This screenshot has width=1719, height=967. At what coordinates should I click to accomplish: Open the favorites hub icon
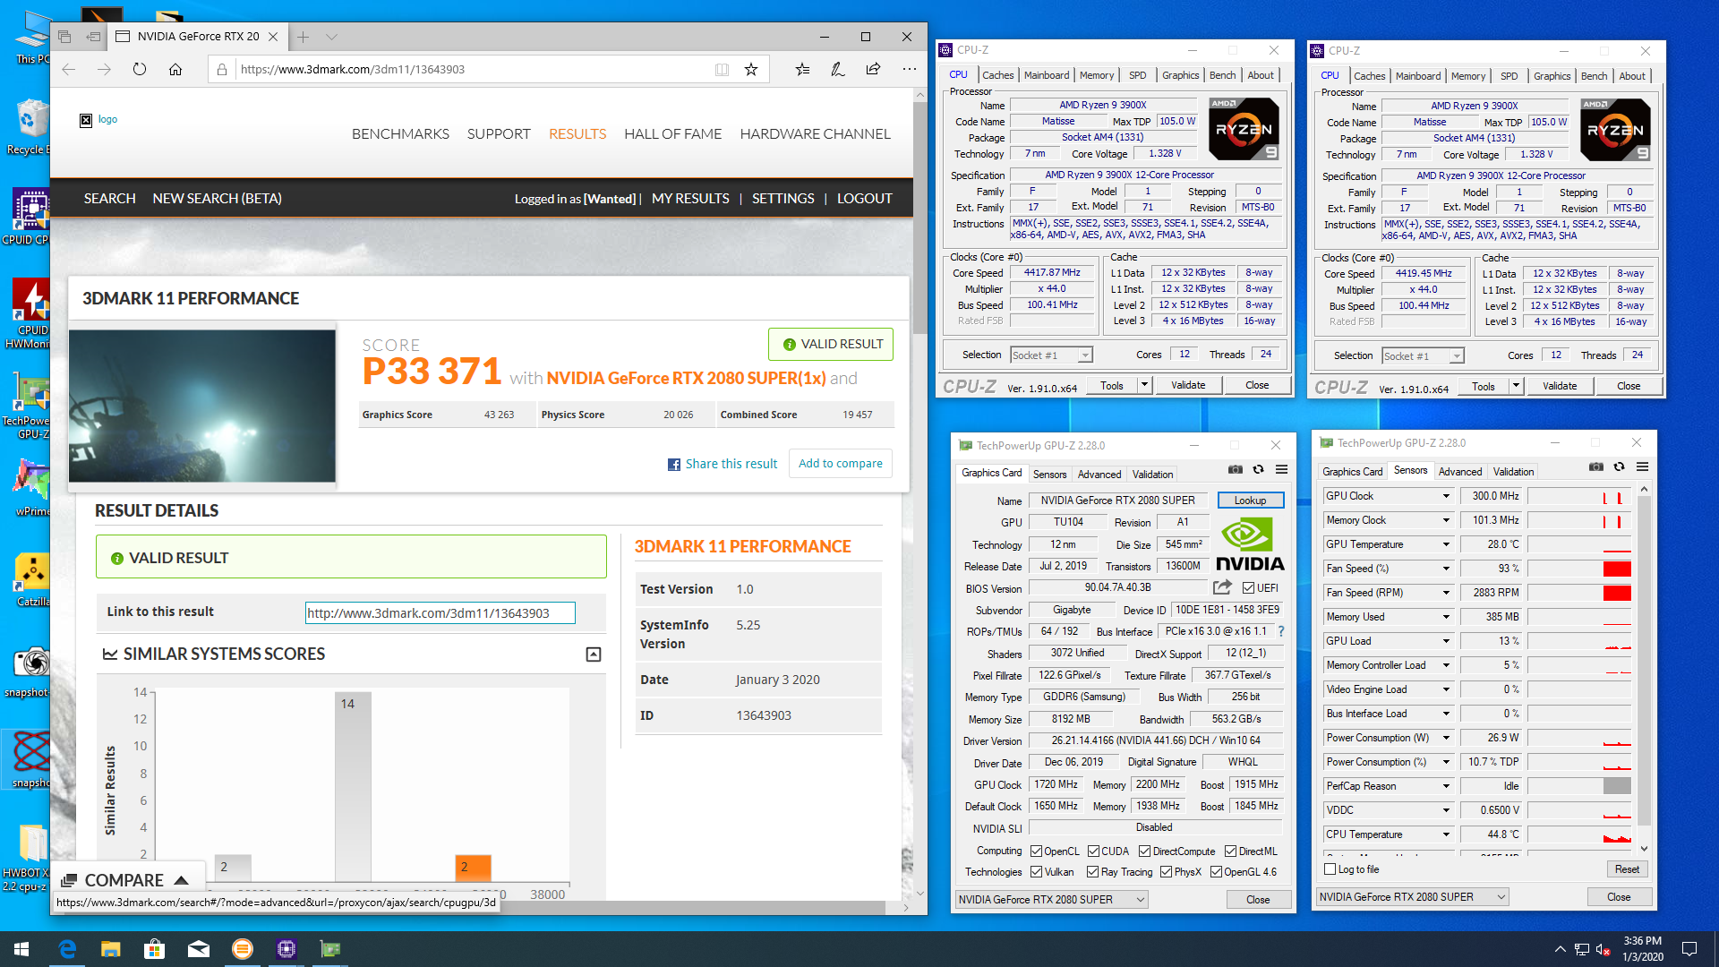click(802, 69)
